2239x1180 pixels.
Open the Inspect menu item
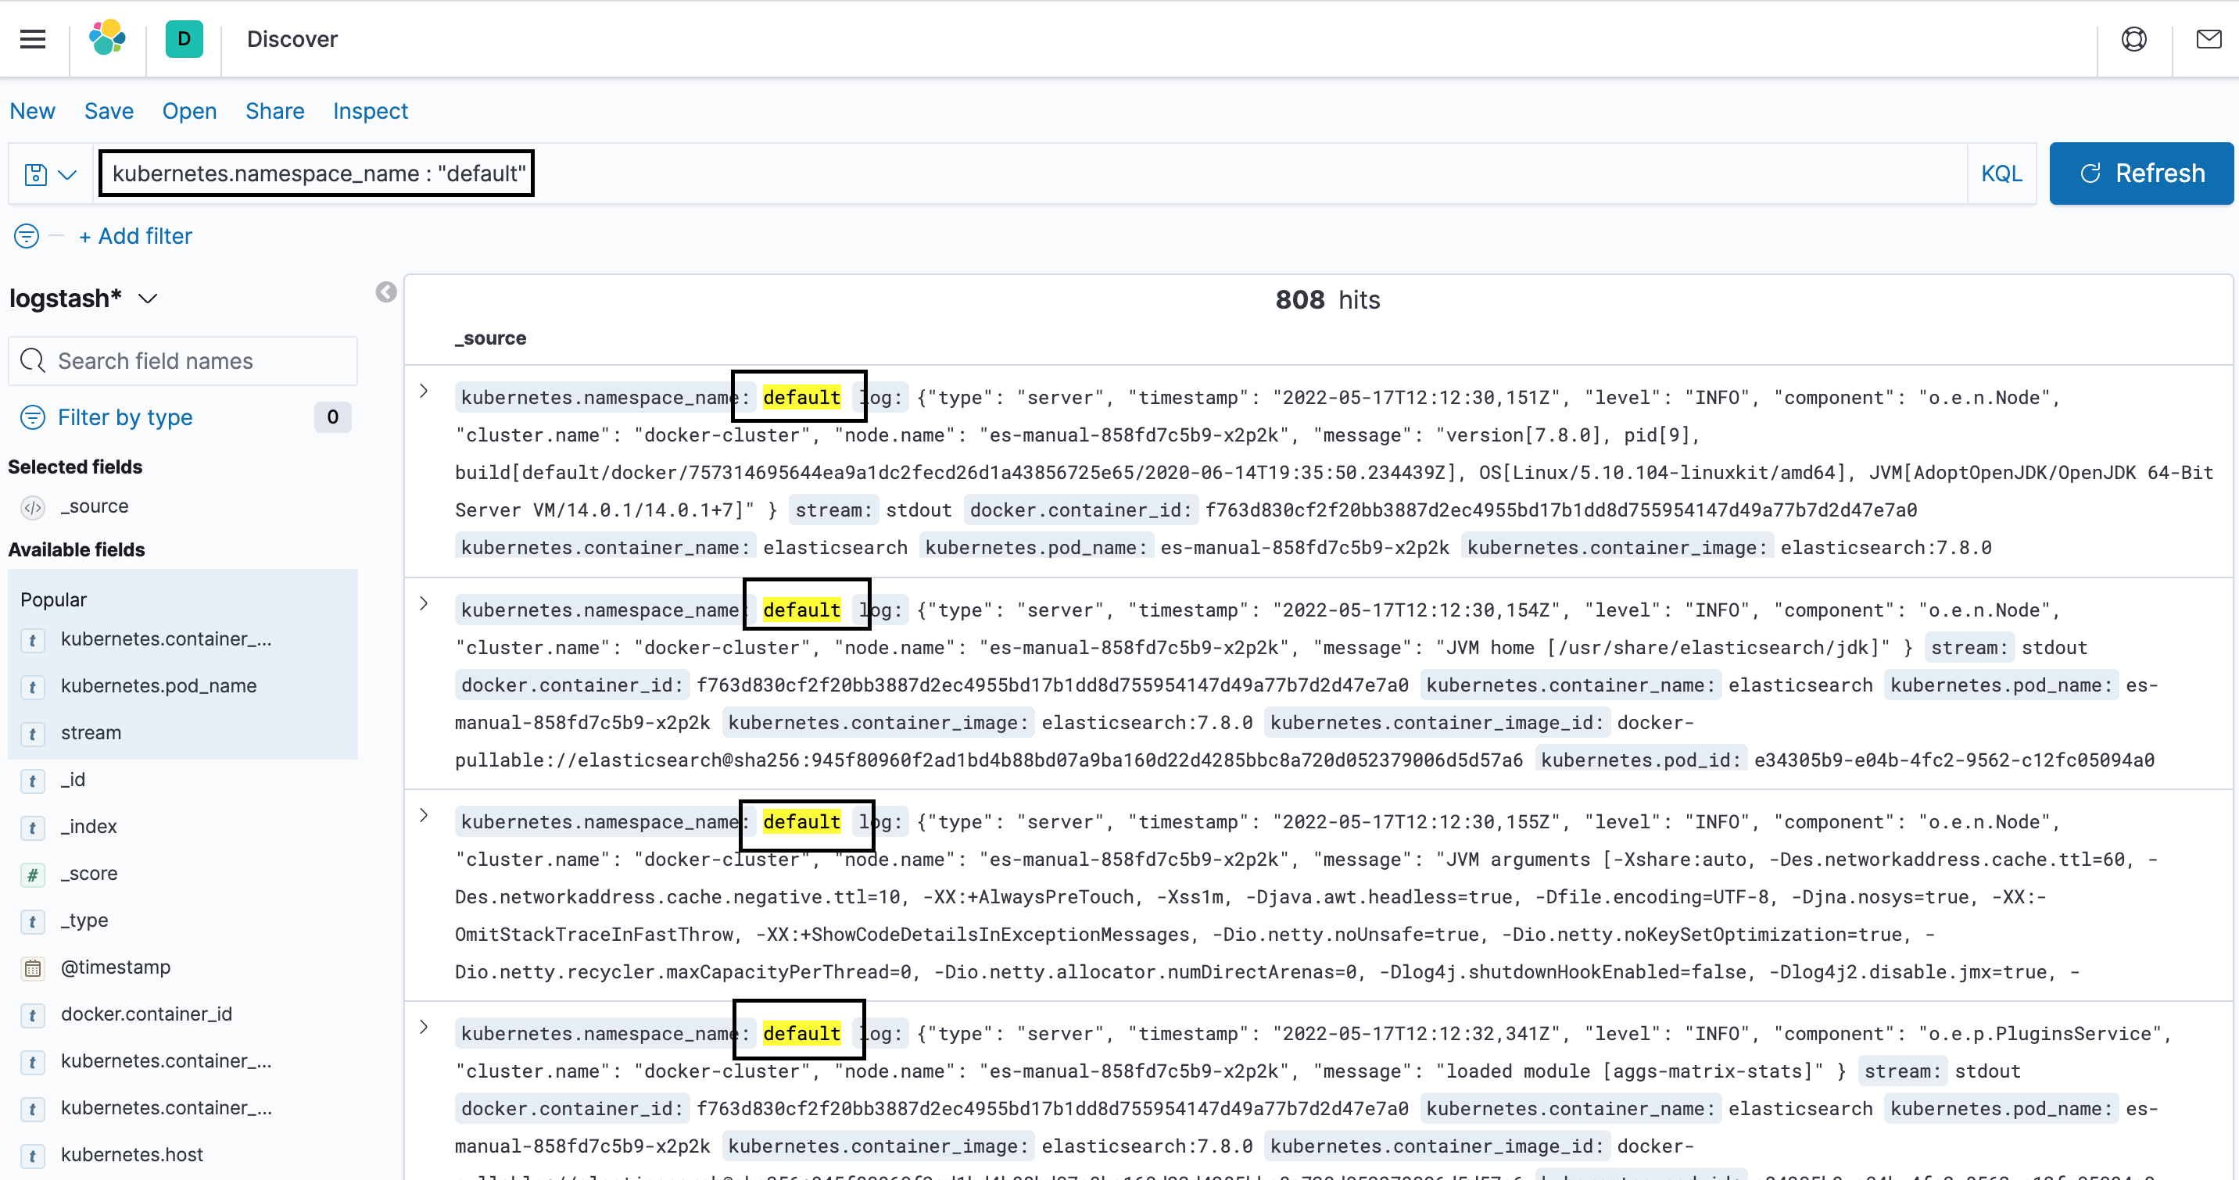pos(371,111)
